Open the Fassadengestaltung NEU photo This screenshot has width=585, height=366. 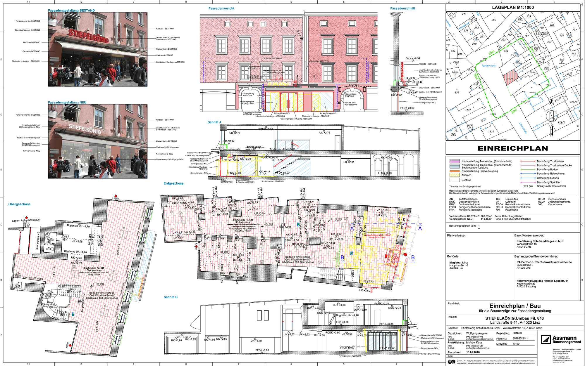pos(98,141)
